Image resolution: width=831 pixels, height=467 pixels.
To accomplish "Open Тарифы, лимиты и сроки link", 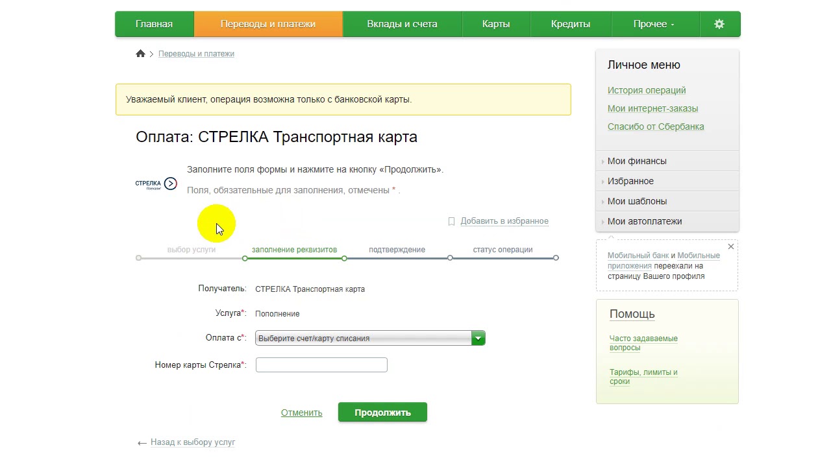I will pos(643,377).
